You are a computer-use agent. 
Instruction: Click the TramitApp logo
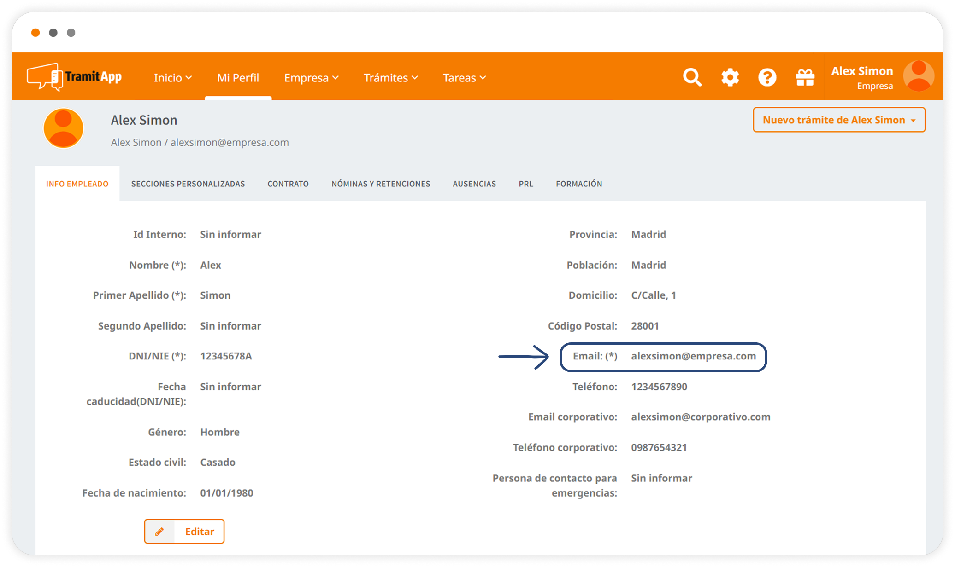pos(74,77)
